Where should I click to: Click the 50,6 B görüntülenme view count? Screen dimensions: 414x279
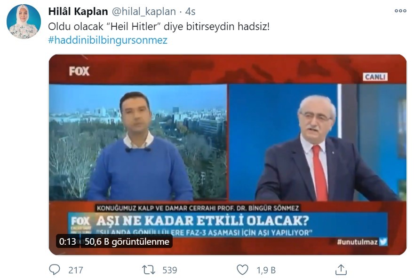[x=127, y=241]
